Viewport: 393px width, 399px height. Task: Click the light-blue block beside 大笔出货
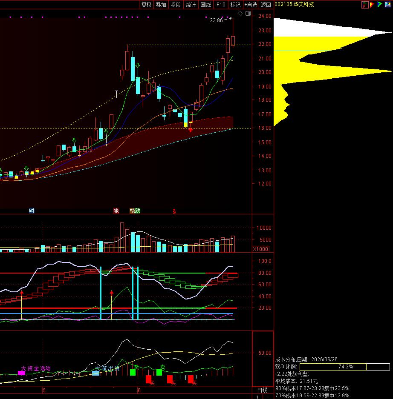tap(95, 373)
